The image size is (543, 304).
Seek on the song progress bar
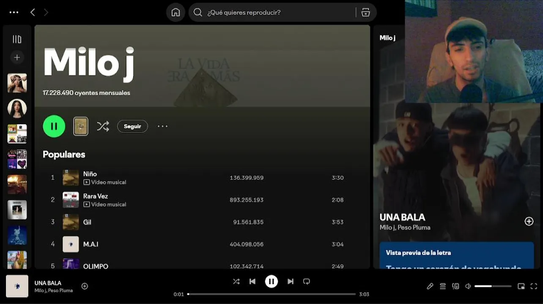(x=271, y=294)
